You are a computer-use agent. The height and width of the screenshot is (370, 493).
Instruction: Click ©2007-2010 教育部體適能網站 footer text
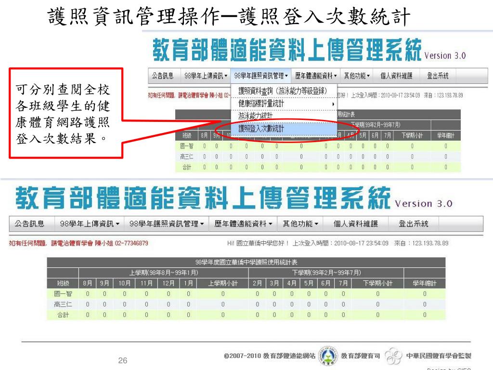tap(270, 356)
